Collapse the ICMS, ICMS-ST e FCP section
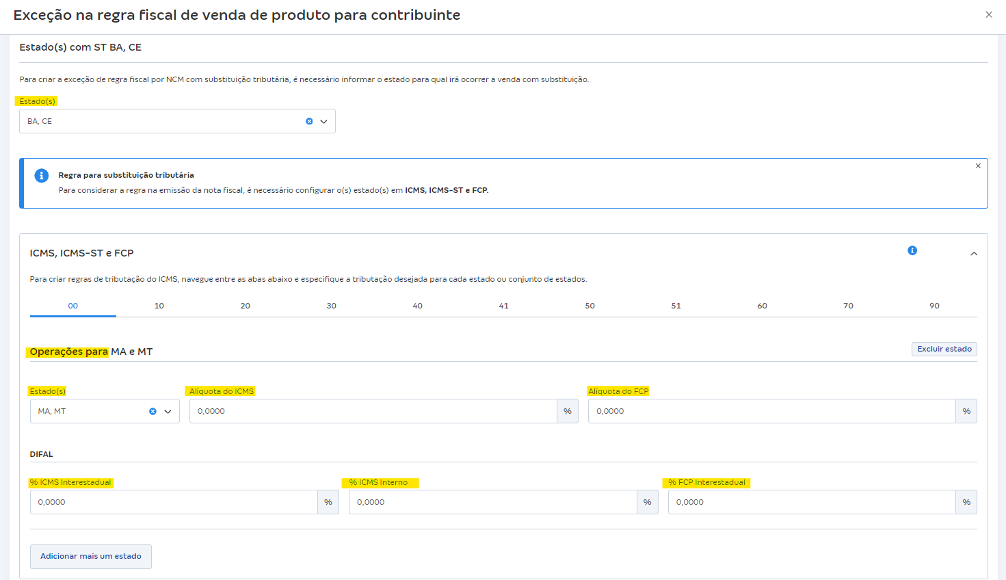The height and width of the screenshot is (580, 1006). [x=974, y=254]
